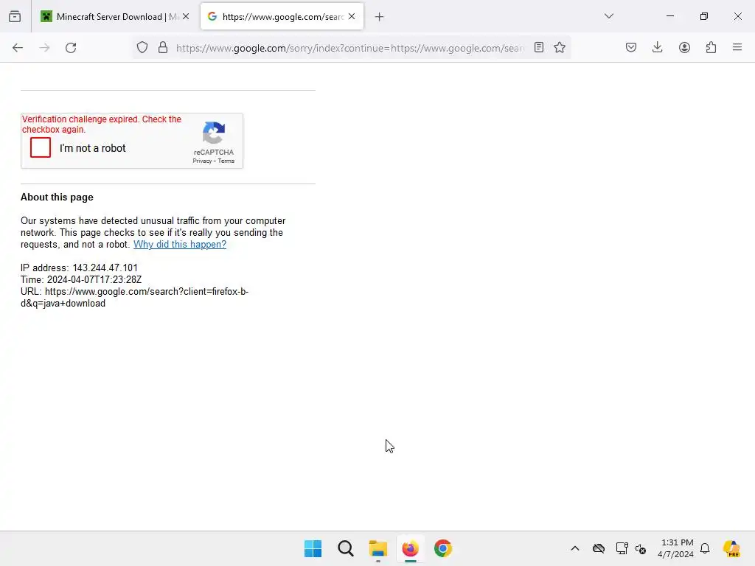Viewport: 755px width, 566px height.
Task: Open the Copilot preview icon
Action: tap(731, 548)
